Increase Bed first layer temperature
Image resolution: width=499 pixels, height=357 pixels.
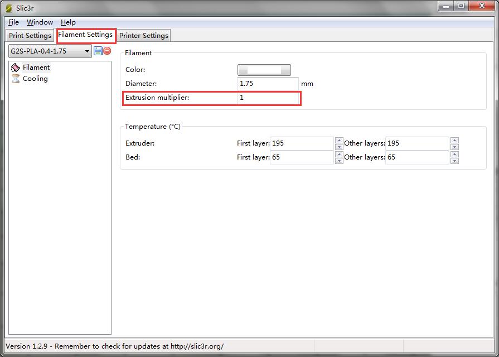tap(339, 155)
